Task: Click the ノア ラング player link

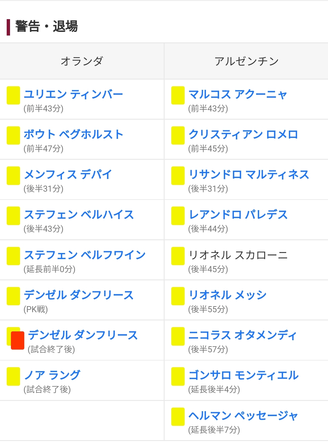Action: 52,375
